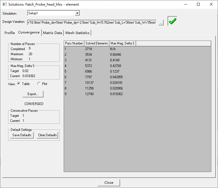The height and width of the screenshot is (188, 218).
Task: Select the solved elements value 5372
Action: pyautogui.click(x=88, y=66)
